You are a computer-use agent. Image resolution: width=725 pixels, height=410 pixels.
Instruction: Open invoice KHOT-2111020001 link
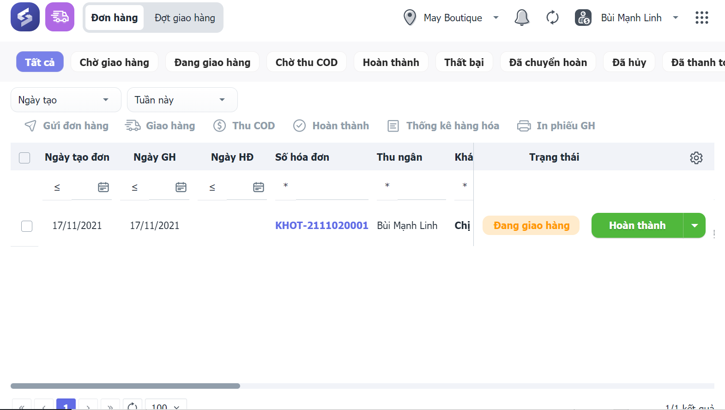(x=321, y=226)
